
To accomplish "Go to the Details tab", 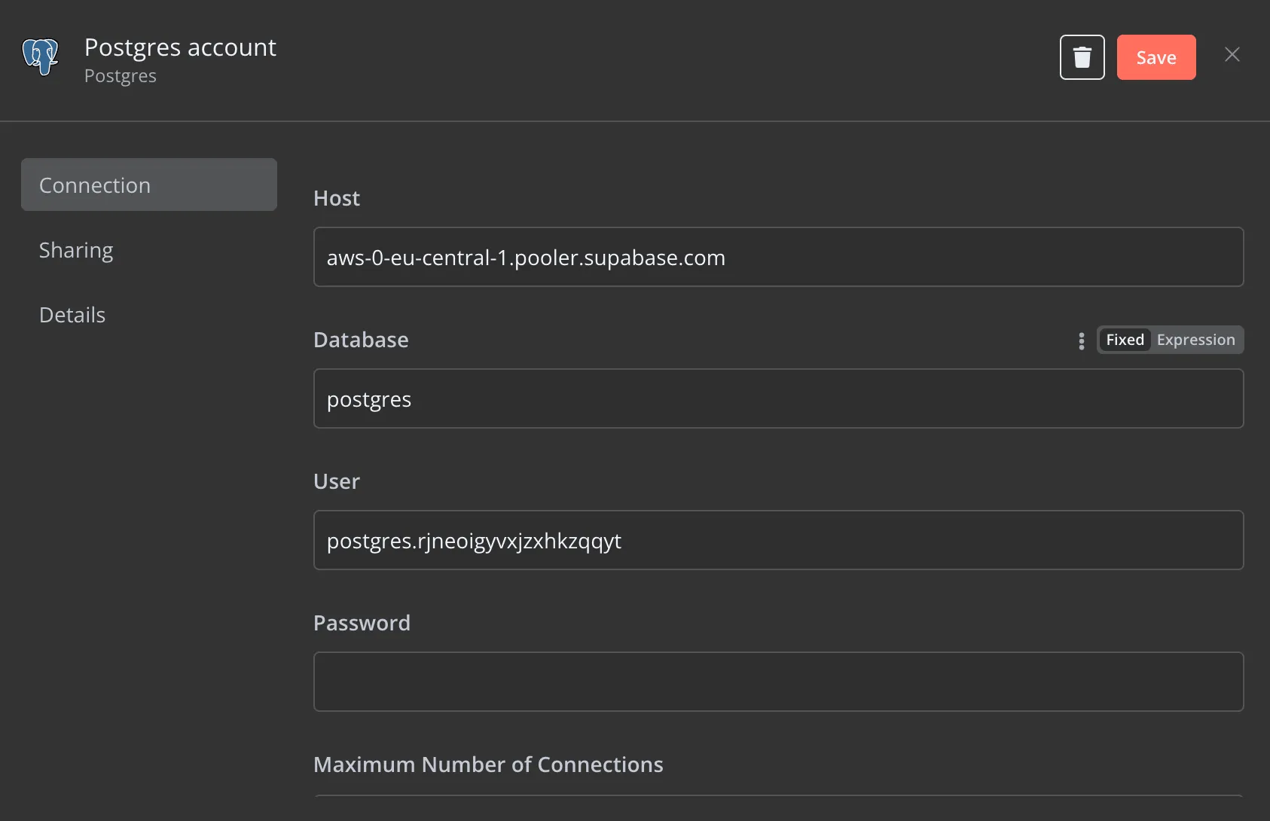I will (72, 315).
